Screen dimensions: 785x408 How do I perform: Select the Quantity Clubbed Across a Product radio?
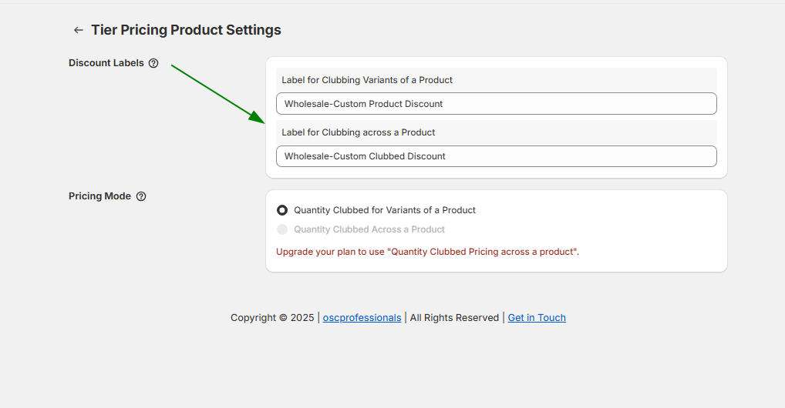click(282, 229)
